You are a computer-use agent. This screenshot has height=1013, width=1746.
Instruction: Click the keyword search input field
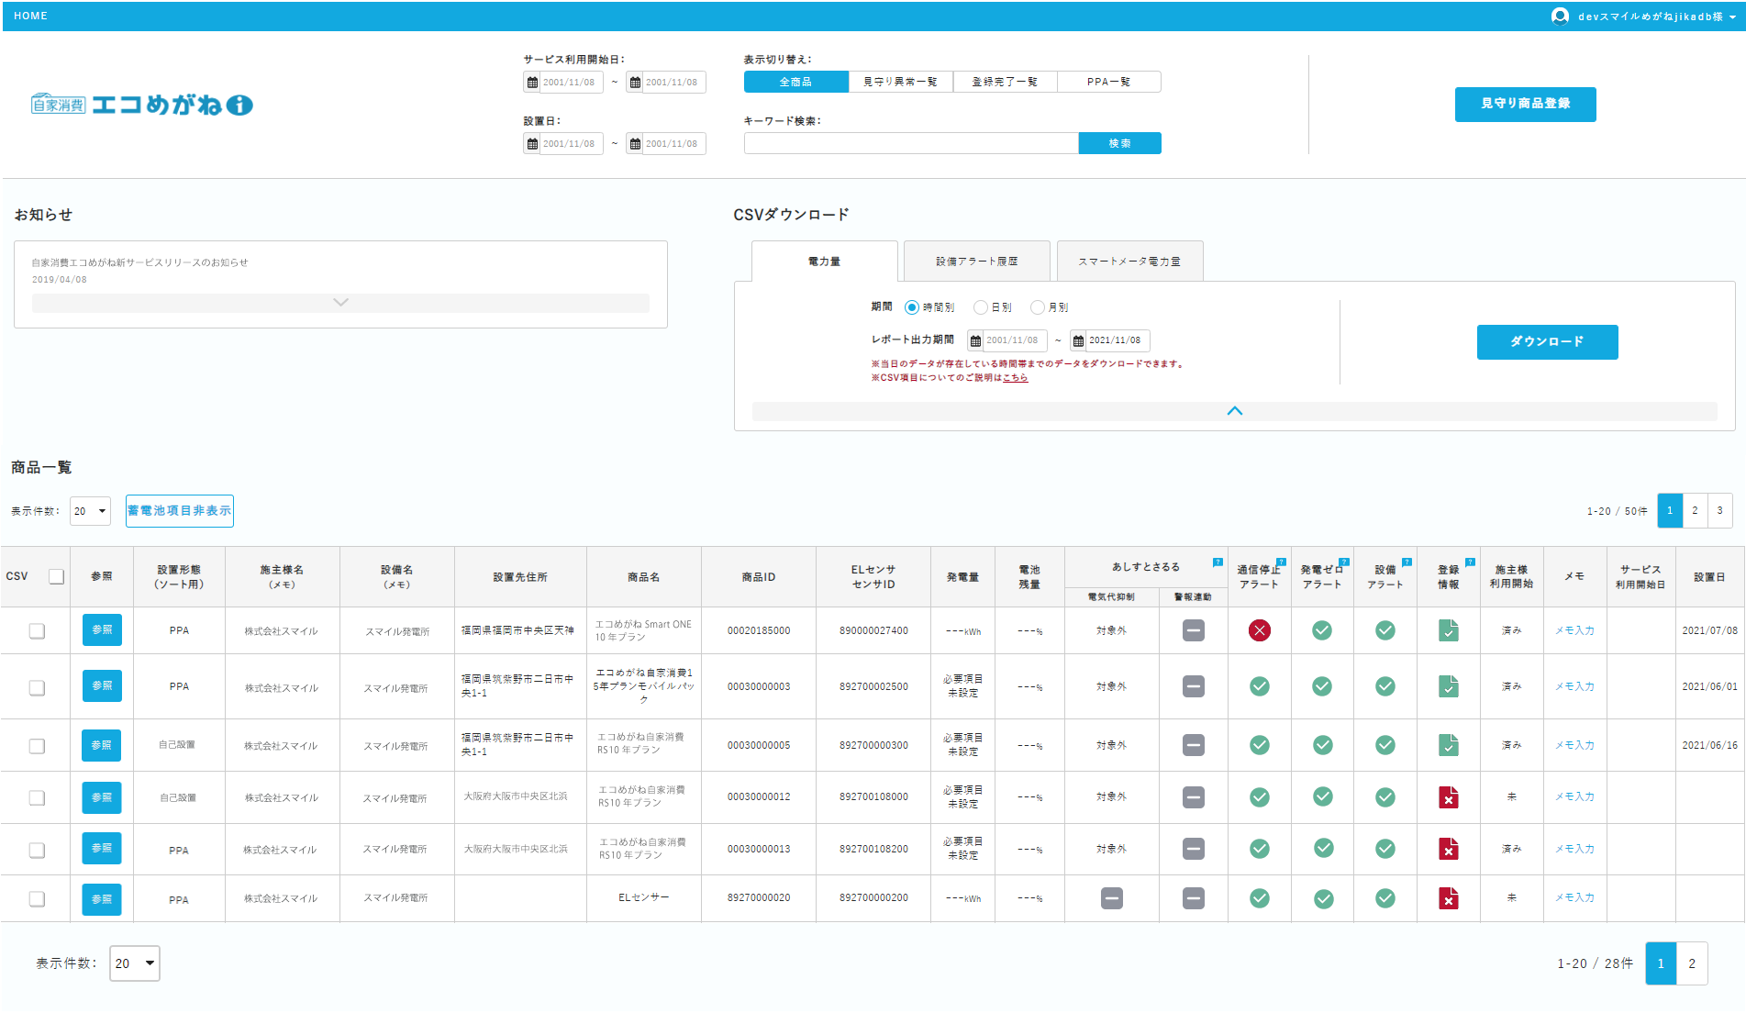[x=911, y=143]
